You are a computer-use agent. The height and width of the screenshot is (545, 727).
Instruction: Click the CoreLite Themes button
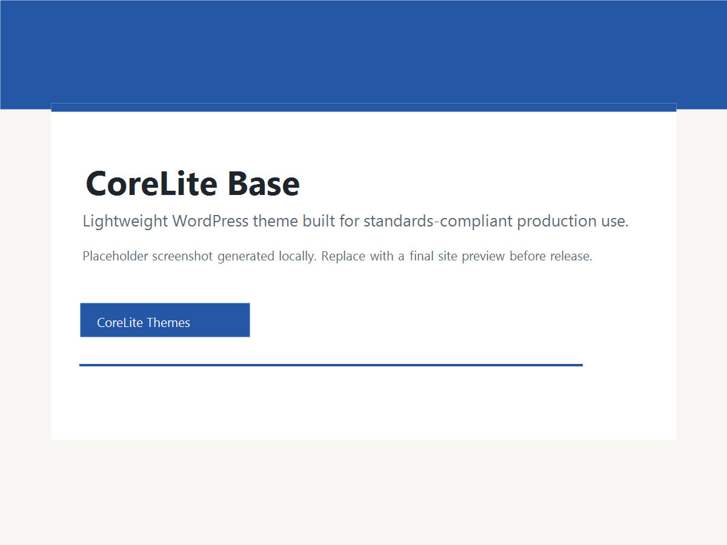tap(164, 320)
